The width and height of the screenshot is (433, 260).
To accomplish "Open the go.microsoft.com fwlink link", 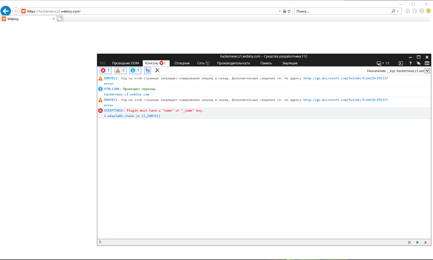I will pyautogui.click(x=345, y=78).
